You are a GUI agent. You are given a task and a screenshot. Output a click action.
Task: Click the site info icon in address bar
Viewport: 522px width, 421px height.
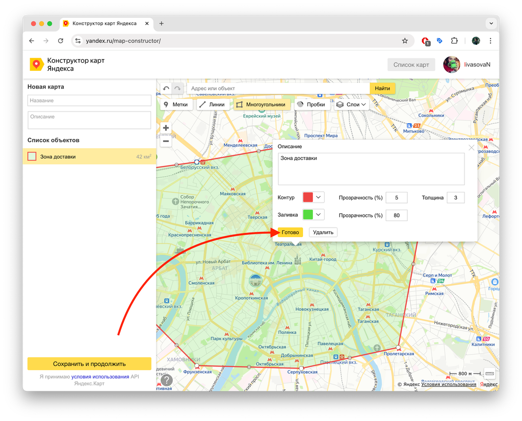(x=78, y=41)
